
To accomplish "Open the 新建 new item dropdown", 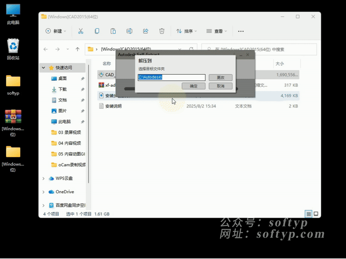I will click(x=56, y=31).
